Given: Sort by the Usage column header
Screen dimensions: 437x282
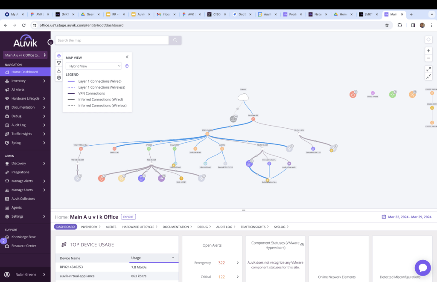Looking at the screenshot, I should click(153, 258).
